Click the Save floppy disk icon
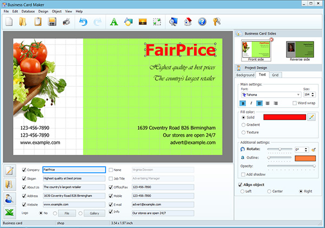Screen dimensions: 325x228 pyautogui.click(x=52, y=22)
